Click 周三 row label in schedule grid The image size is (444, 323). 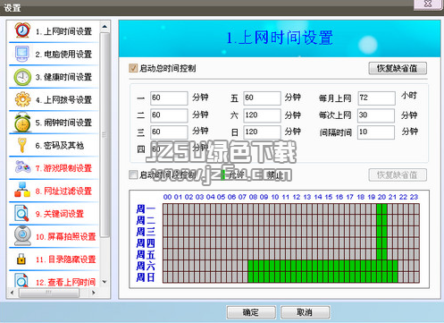point(146,232)
